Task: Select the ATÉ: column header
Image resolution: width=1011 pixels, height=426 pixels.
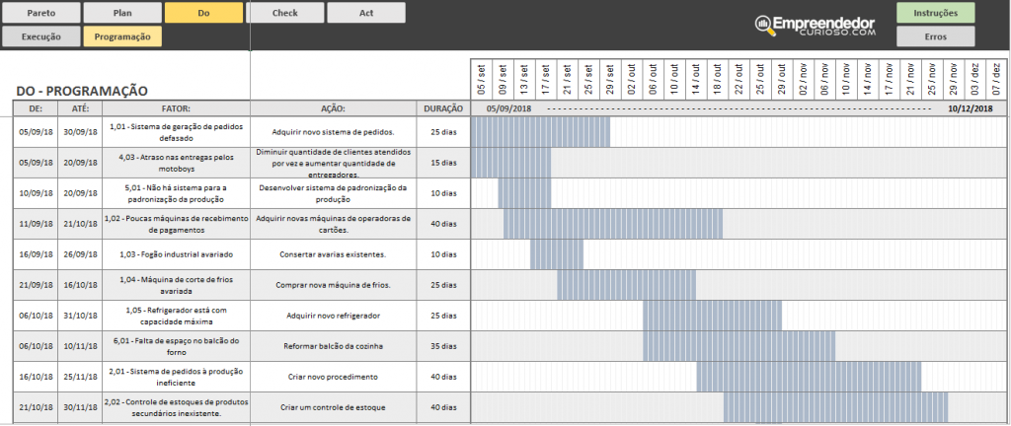Action: [x=80, y=108]
